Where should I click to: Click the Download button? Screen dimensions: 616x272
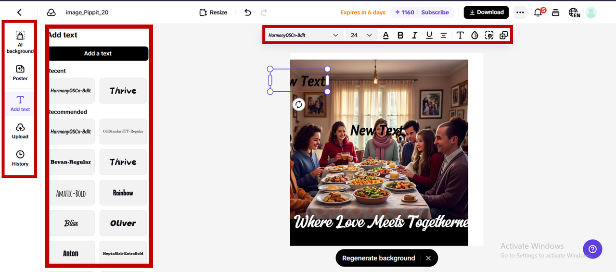486,12
